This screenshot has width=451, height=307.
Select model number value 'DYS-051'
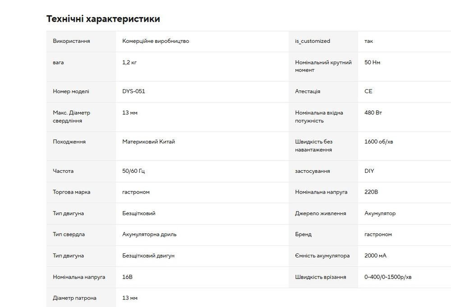(133, 91)
